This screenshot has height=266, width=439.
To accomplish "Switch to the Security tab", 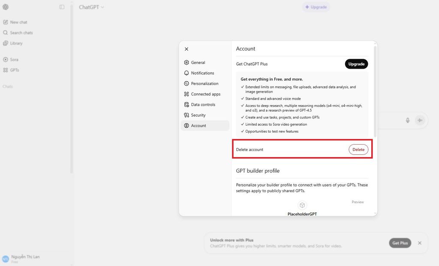I will 198,115.
